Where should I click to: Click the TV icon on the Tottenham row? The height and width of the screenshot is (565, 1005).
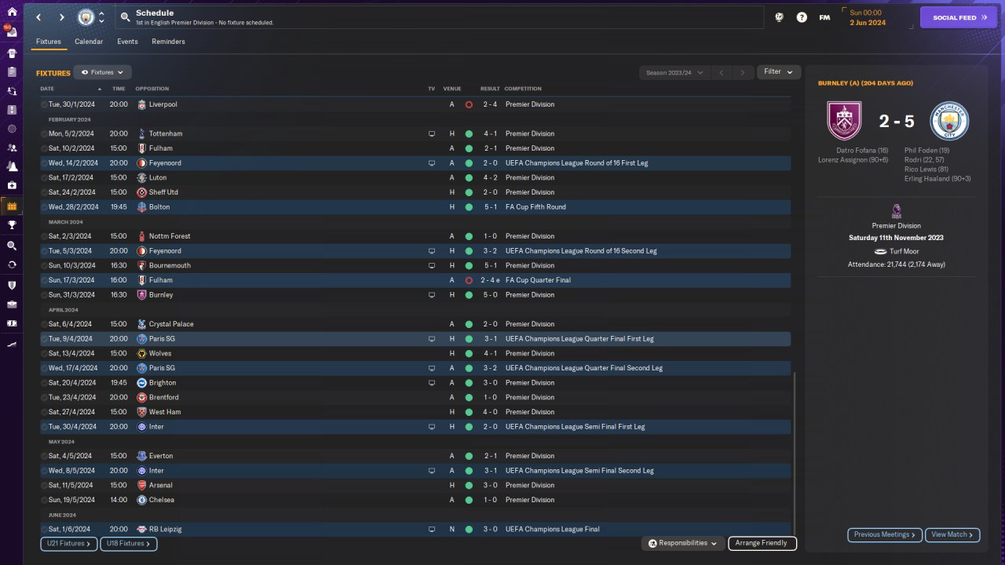(x=432, y=134)
